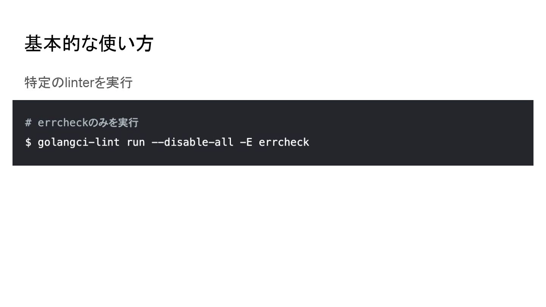Click the blank white area below the code block
Viewport: 546px width, 307px height.
(x=273, y=235)
